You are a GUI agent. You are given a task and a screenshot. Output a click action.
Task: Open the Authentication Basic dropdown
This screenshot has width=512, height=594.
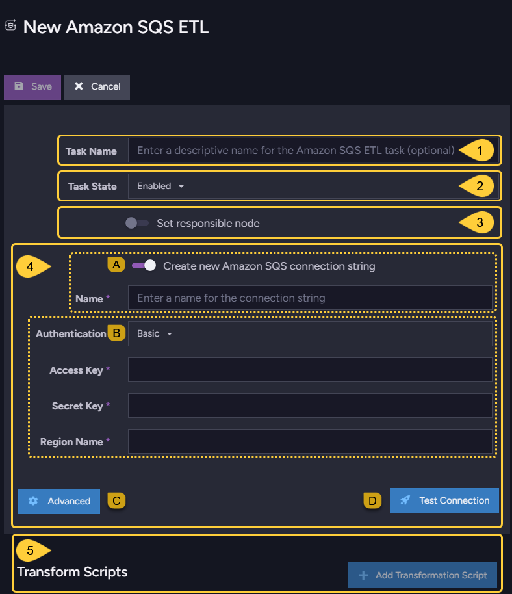[x=310, y=333]
